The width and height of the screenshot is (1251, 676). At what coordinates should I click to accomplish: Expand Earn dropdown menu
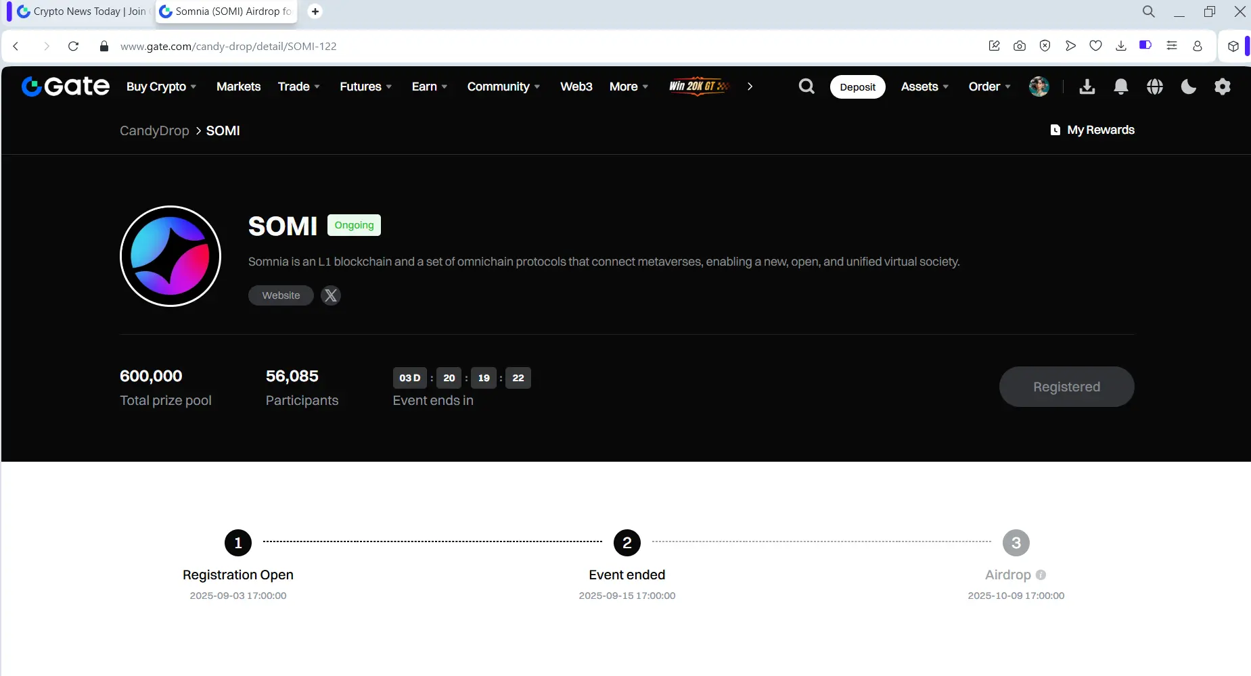[430, 87]
